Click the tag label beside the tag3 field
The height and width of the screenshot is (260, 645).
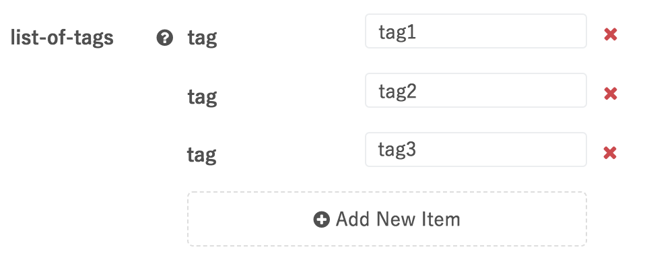[201, 156]
